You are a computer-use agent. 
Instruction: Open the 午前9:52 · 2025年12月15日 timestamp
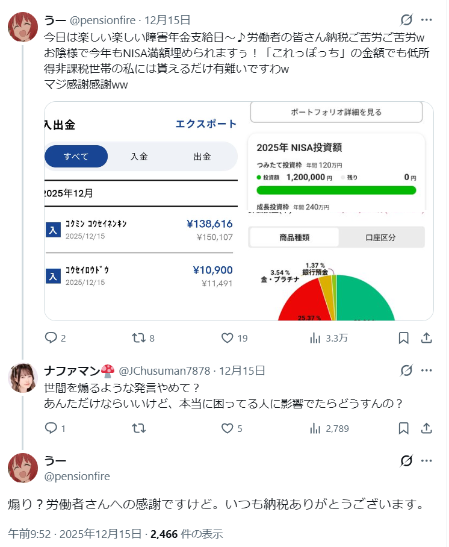point(75,534)
